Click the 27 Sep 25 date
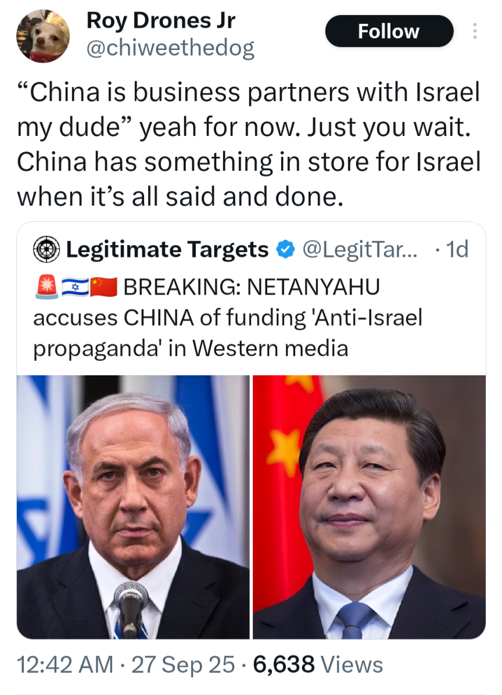The image size is (502, 695). click(183, 664)
